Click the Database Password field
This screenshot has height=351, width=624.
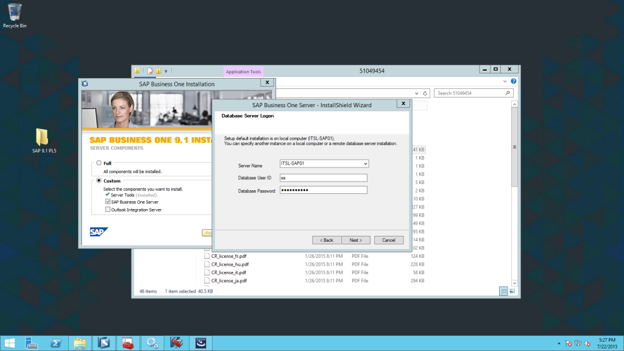323,190
